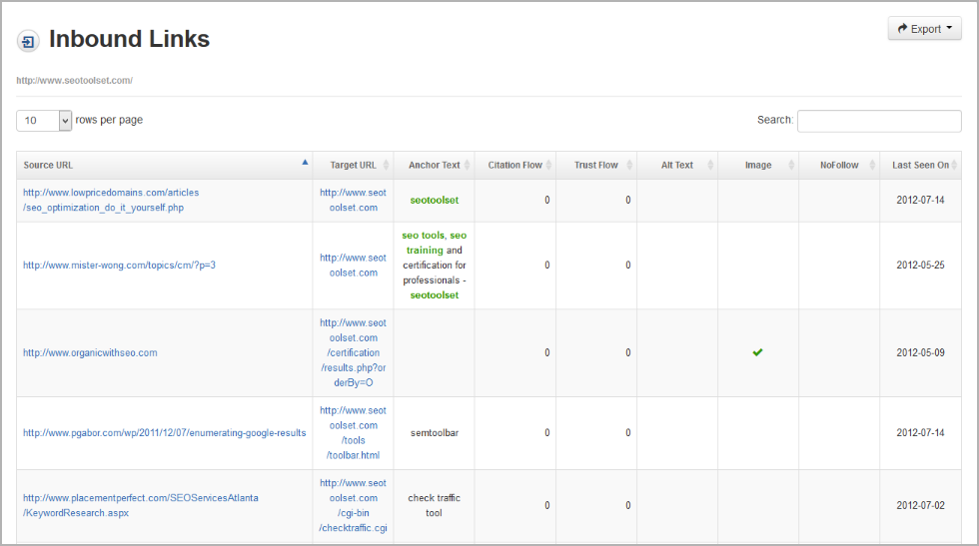Open target URL in lowpricedomains row
The height and width of the screenshot is (546, 979).
[x=354, y=201]
